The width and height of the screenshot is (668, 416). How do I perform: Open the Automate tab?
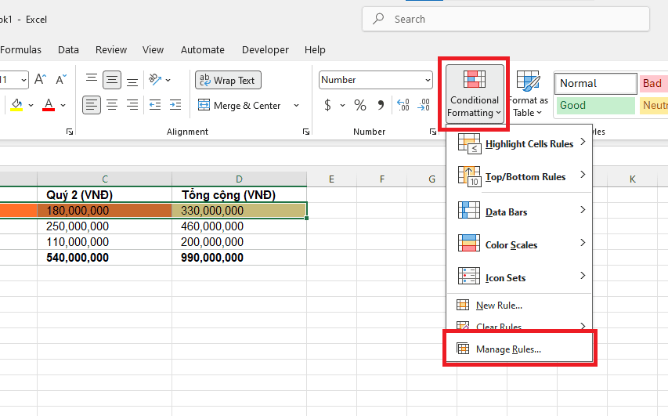coord(202,50)
